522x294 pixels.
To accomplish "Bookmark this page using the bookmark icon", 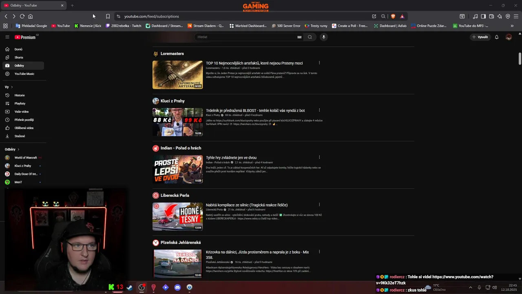I will [108, 16].
